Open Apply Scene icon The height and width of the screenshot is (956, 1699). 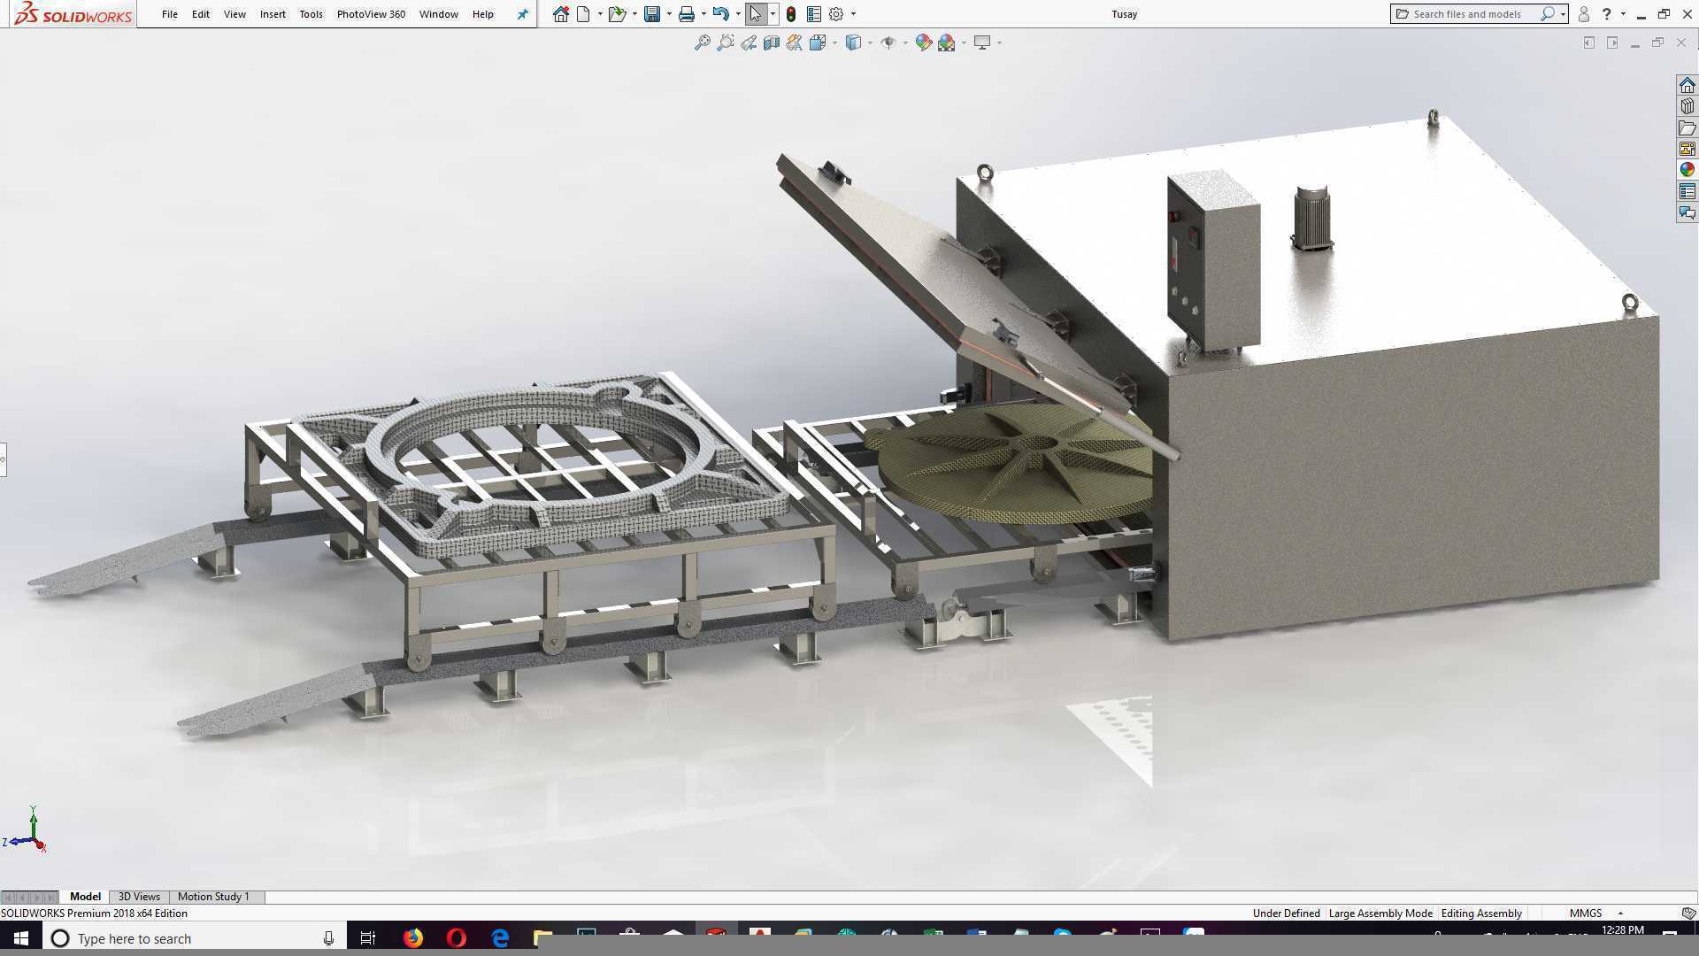click(946, 42)
